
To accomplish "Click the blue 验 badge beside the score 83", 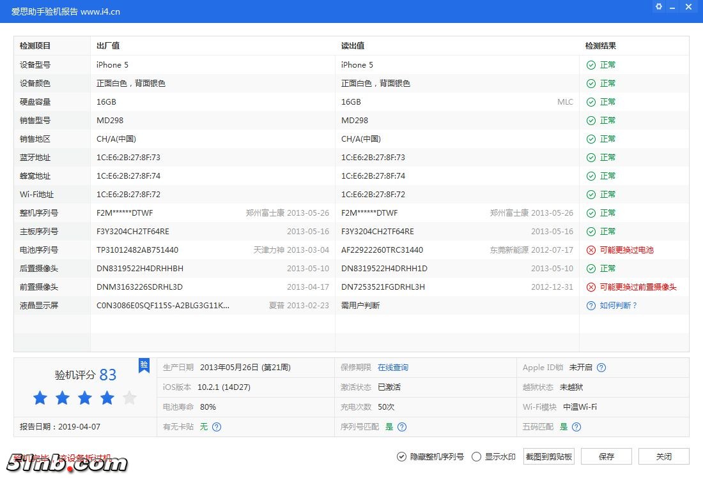I will 144,366.
